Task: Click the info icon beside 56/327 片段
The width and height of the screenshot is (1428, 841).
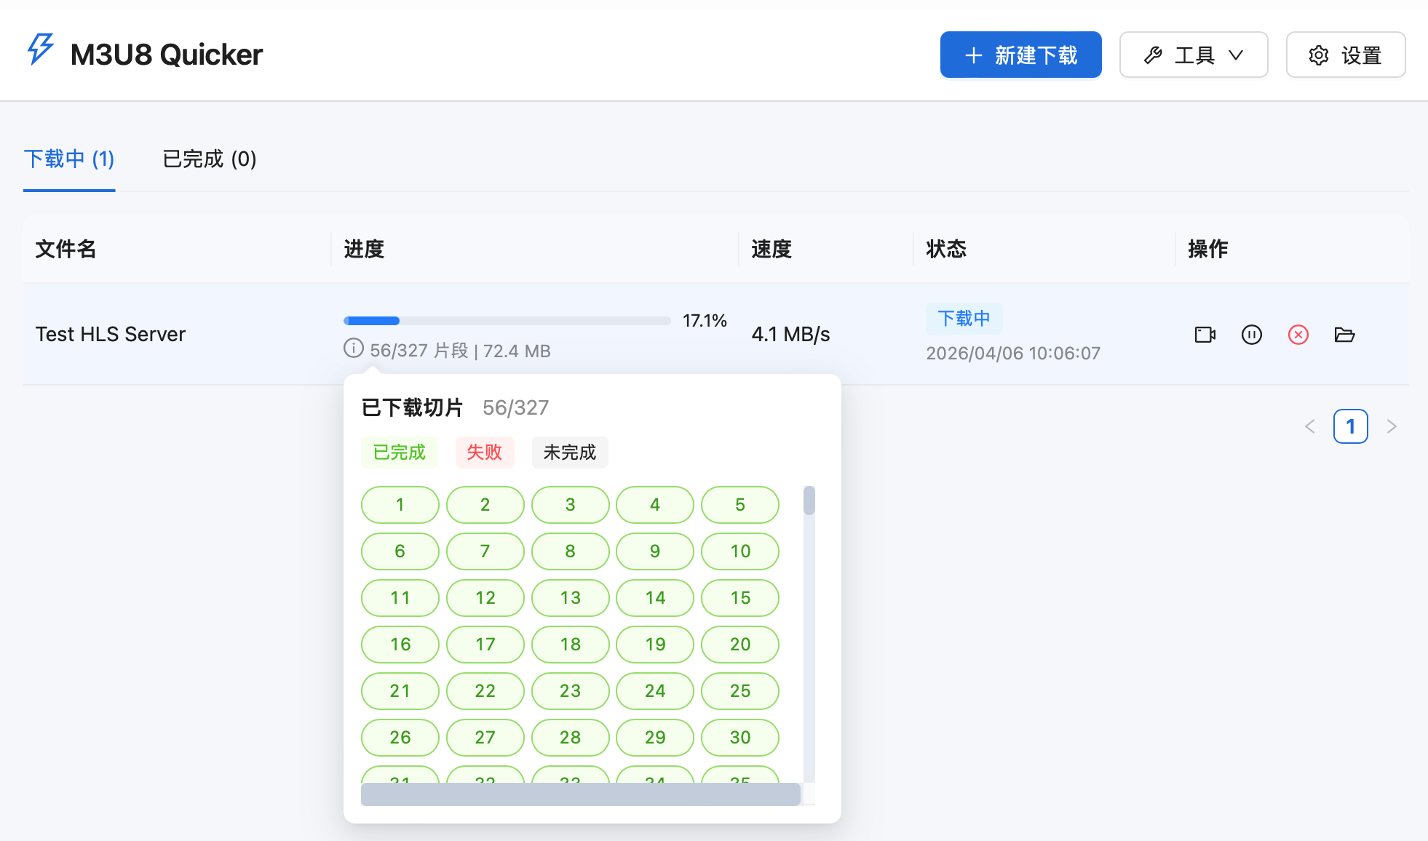Action: click(x=353, y=348)
